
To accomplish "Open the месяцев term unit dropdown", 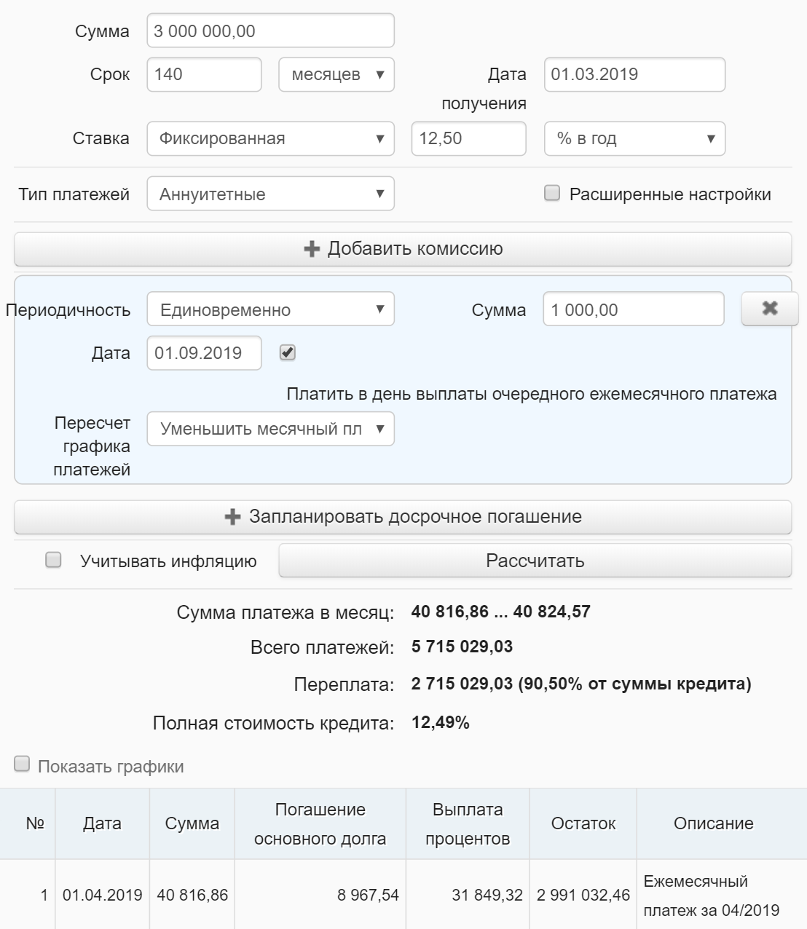I will pos(336,74).
